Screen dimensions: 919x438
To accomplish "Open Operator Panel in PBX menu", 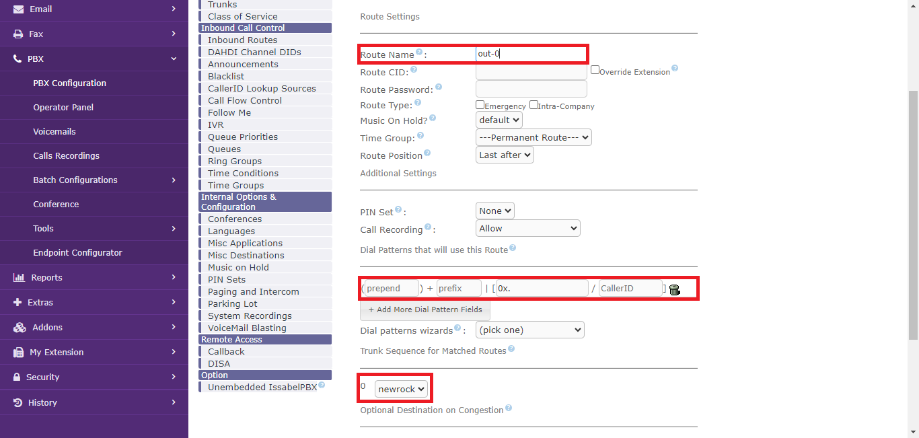I will [63, 107].
